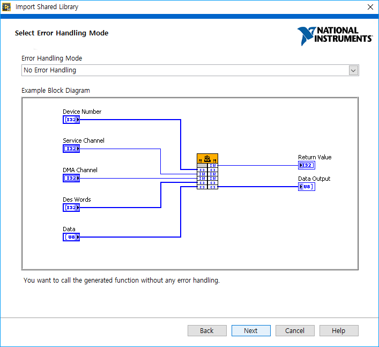Select the Data U8 array terminal
Image resolution: width=379 pixels, height=347 pixels.
click(71, 237)
